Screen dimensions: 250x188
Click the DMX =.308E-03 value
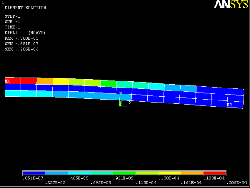pos(22,38)
